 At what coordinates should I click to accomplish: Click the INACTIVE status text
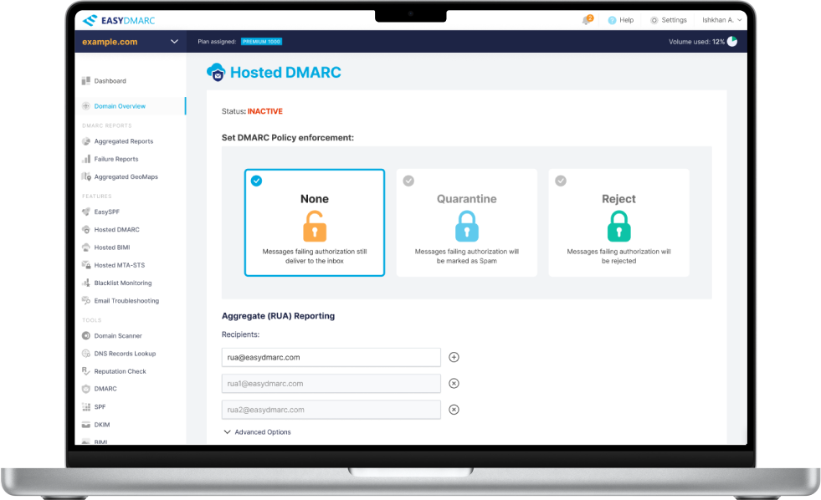coord(265,111)
